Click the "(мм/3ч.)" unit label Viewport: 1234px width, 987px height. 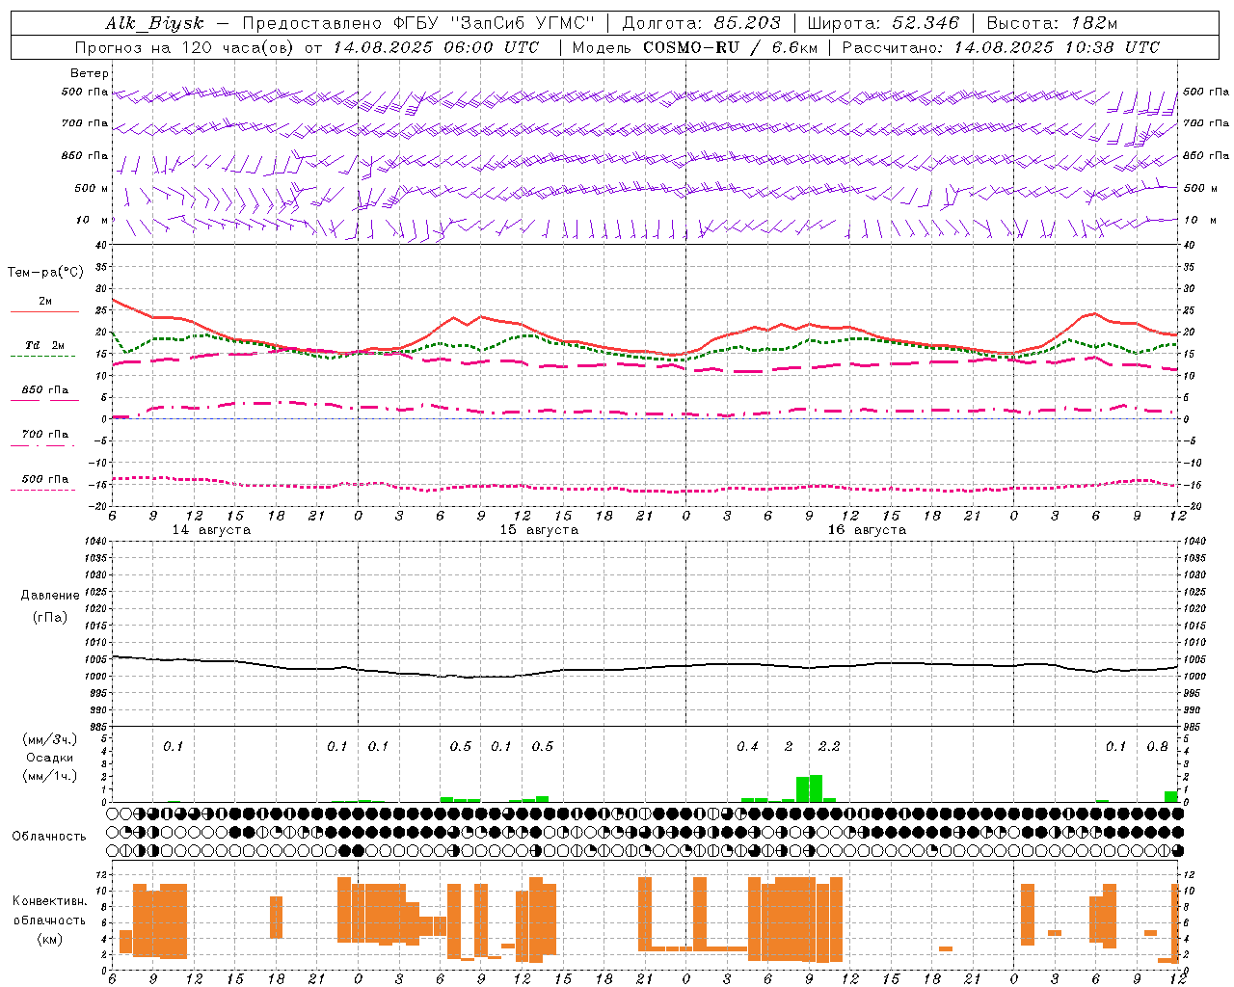tap(49, 740)
